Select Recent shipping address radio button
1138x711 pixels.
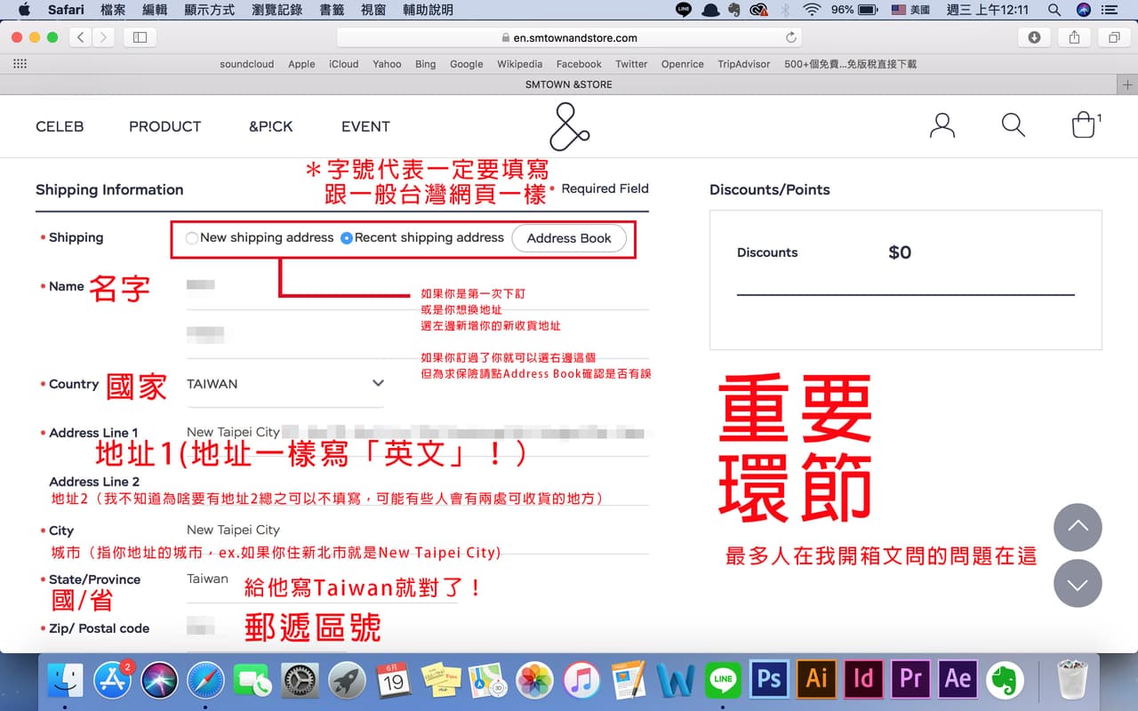pos(347,238)
